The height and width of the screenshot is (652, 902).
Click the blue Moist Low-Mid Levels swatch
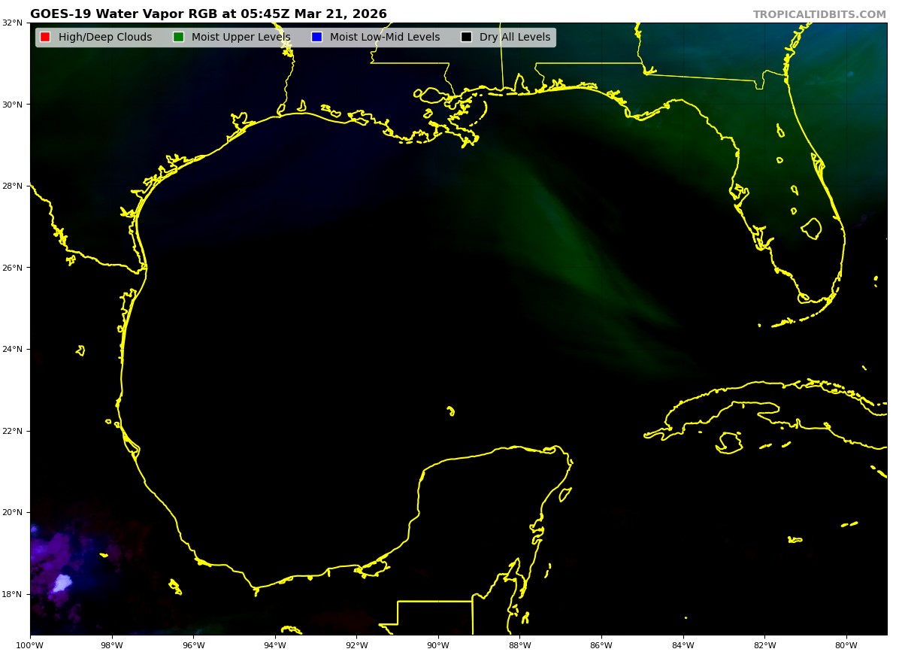point(316,37)
